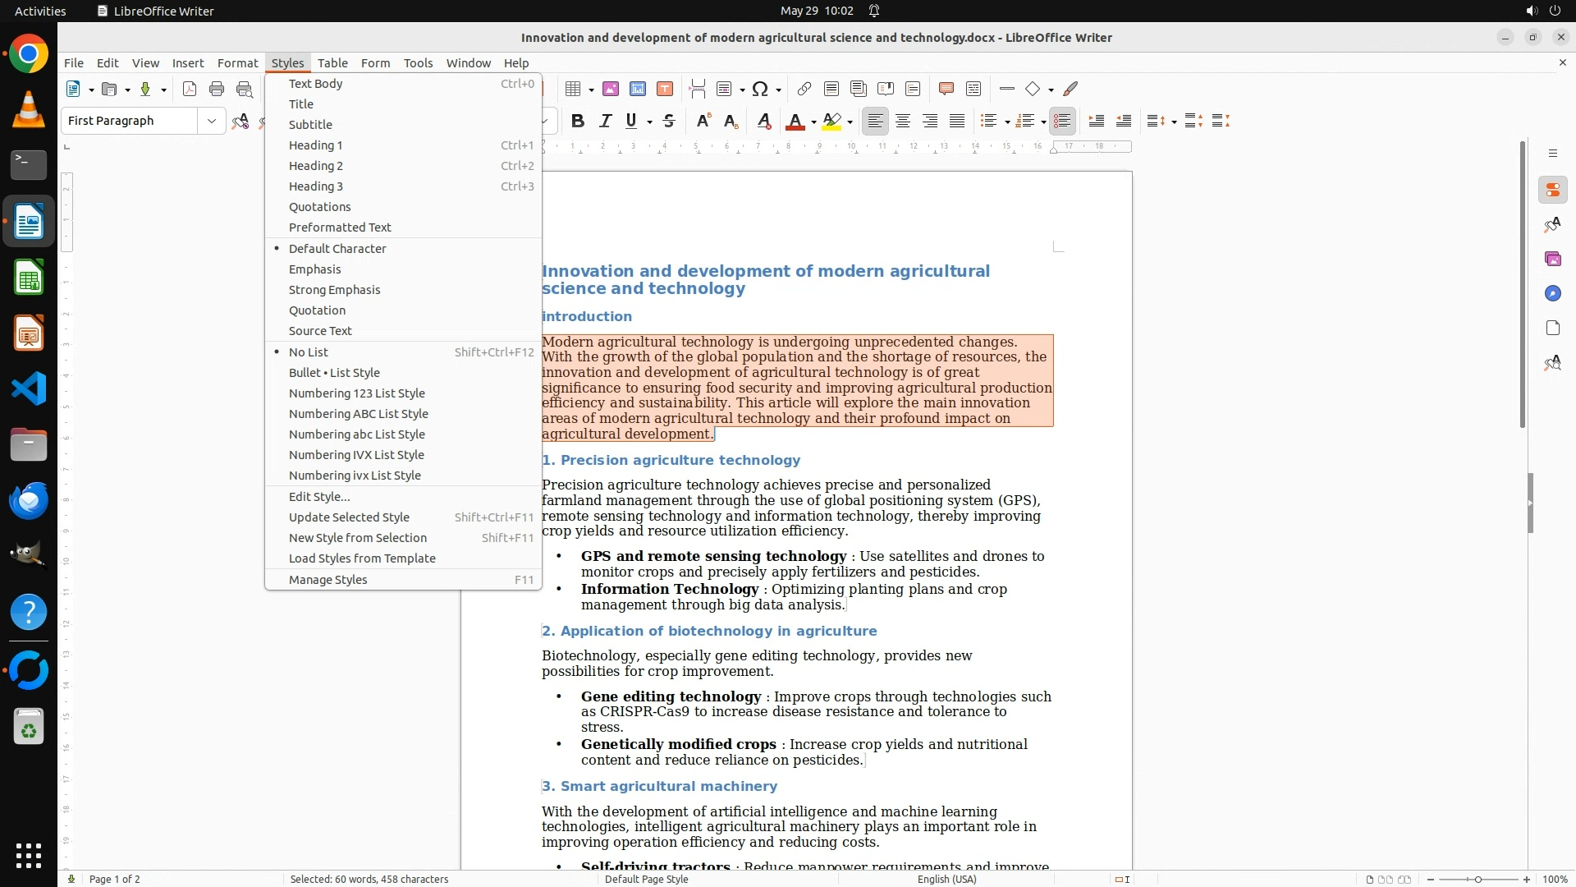The width and height of the screenshot is (1576, 887).
Task: Toggle Italic formatting
Action: (x=605, y=122)
